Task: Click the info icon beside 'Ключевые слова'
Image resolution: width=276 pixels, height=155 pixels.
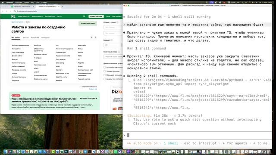Action: [x=119, y=52]
